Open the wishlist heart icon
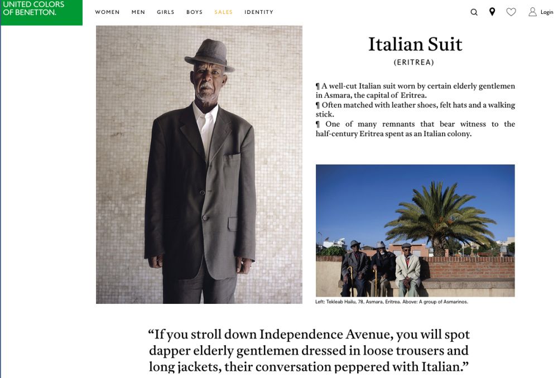This screenshot has width=558, height=378. pyautogui.click(x=511, y=12)
